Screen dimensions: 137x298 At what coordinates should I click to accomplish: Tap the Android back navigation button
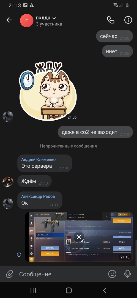pyautogui.click(x=104, y=290)
